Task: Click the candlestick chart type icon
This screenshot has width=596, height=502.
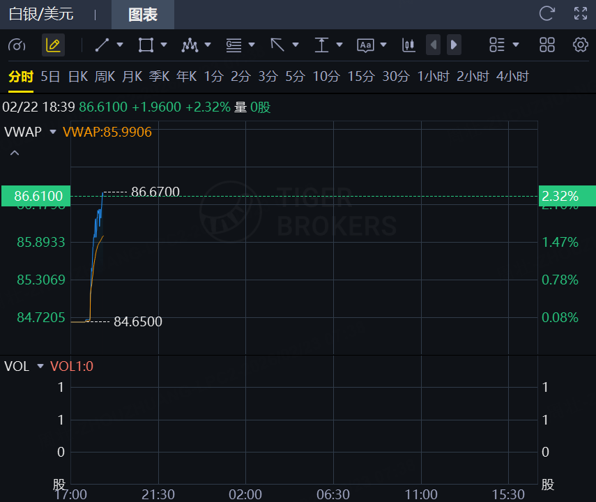Action: (x=408, y=45)
